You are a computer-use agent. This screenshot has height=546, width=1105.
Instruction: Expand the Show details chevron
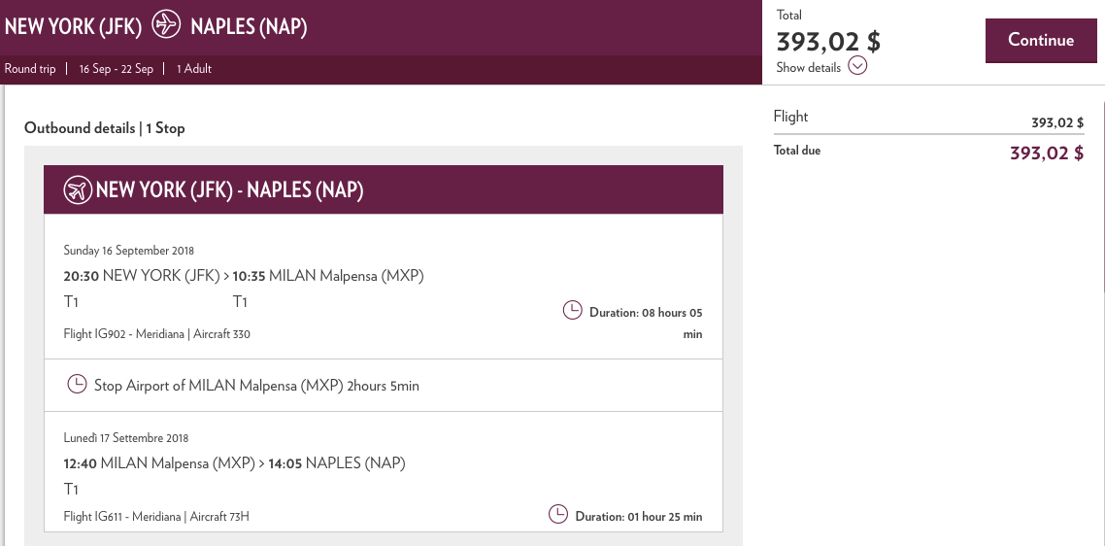click(x=856, y=66)
